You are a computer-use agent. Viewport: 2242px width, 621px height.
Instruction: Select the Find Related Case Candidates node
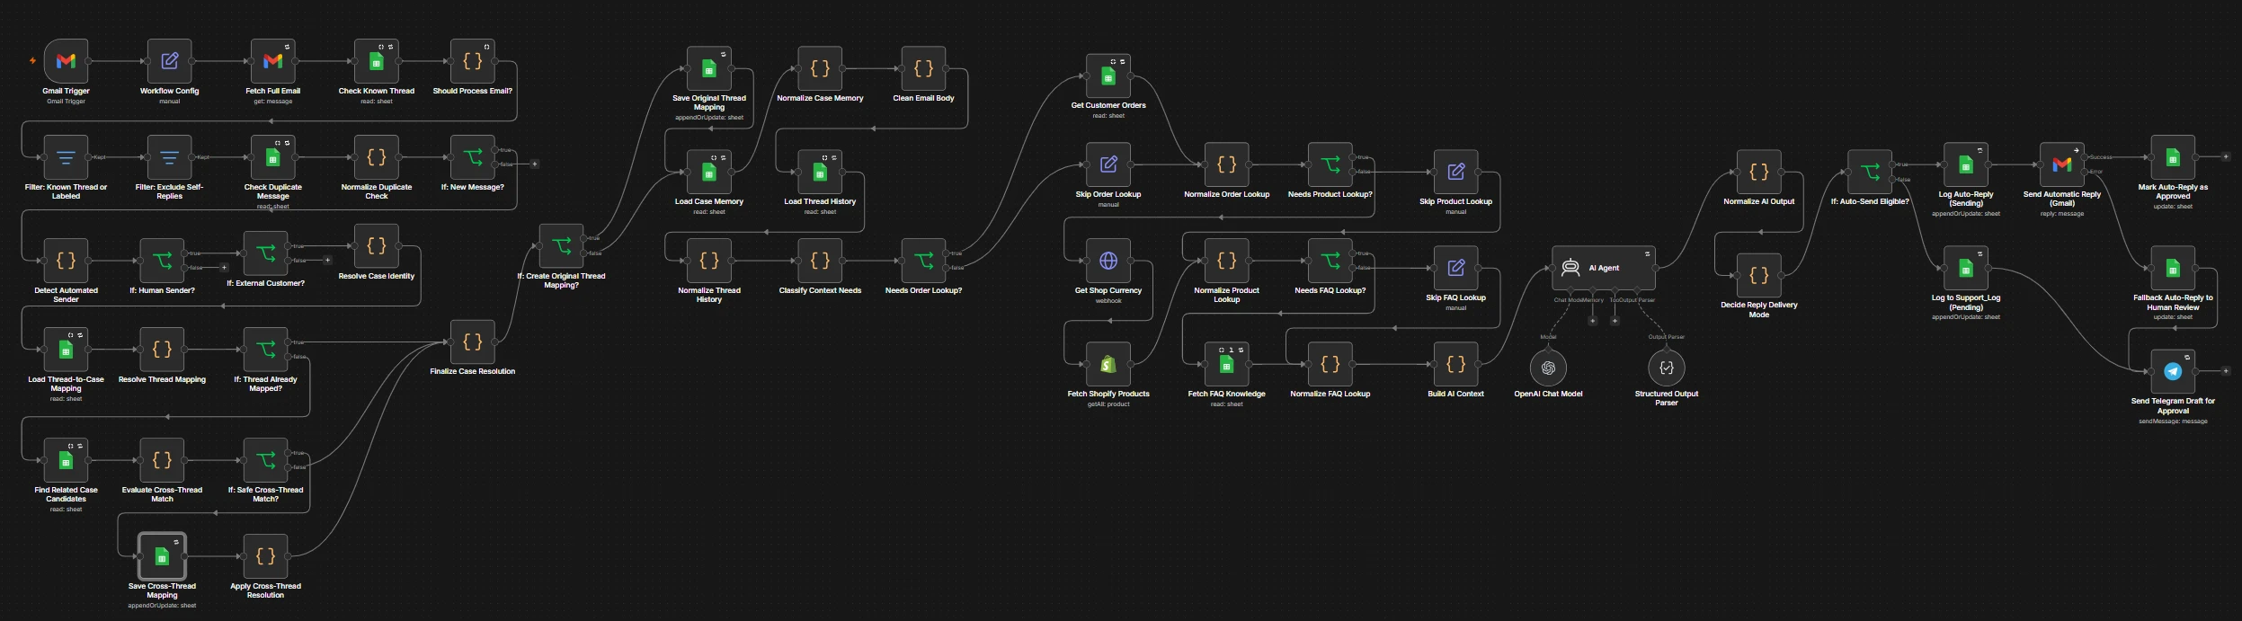pos(66,460)
